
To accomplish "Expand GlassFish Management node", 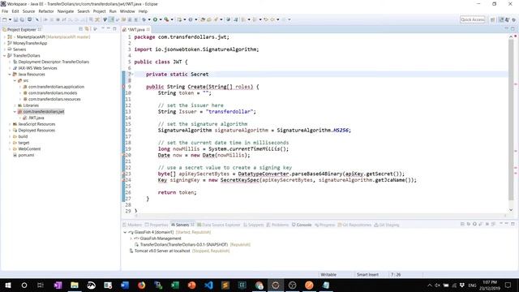I will pos(131,238).
